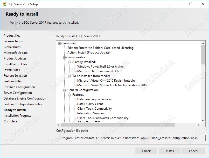
Task: Select Client Tools Connectivity feature
Action: pyautogui.click(x=94, y=109)
